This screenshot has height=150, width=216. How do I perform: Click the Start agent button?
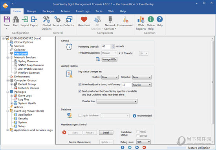coord(75,132)
